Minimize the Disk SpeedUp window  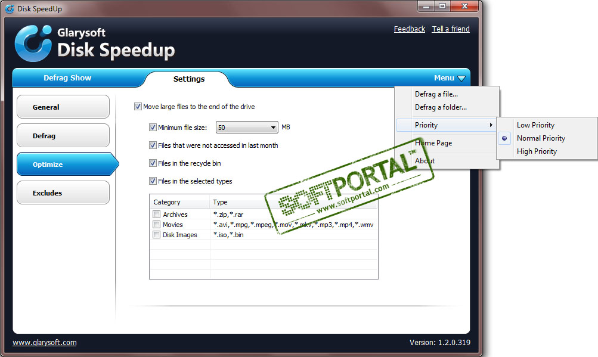426,6
